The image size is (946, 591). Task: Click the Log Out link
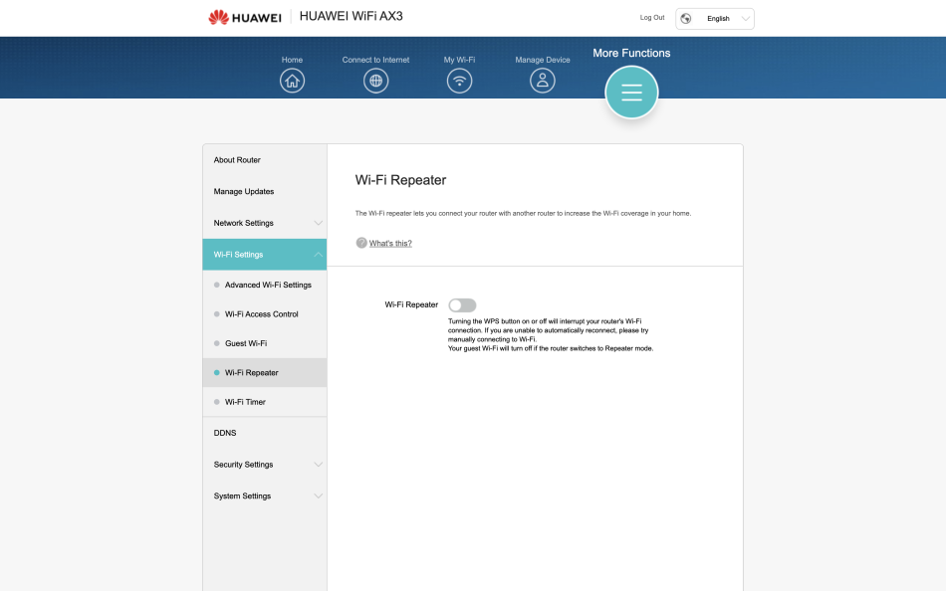(652, 18)
